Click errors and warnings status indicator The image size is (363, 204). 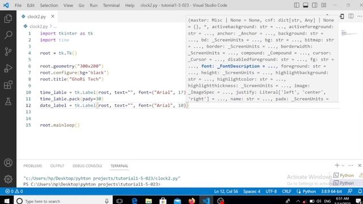click(x=14, y=192)
